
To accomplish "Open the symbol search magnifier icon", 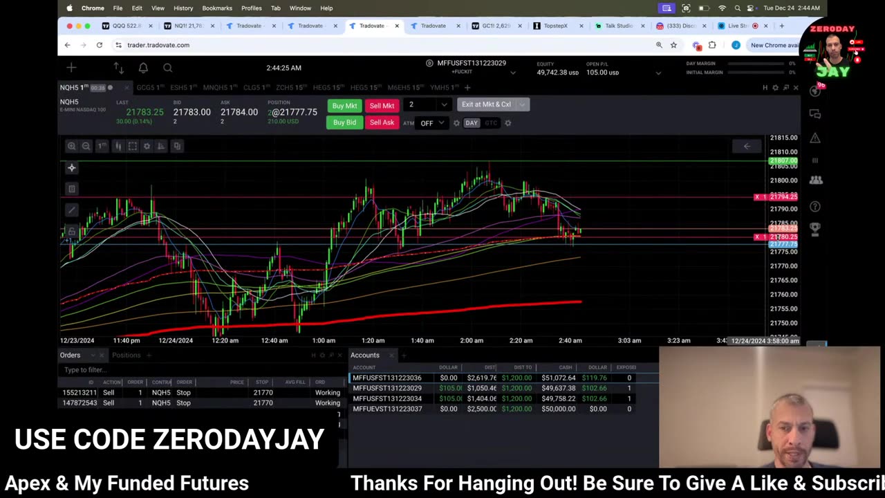I will coord(167,68).
